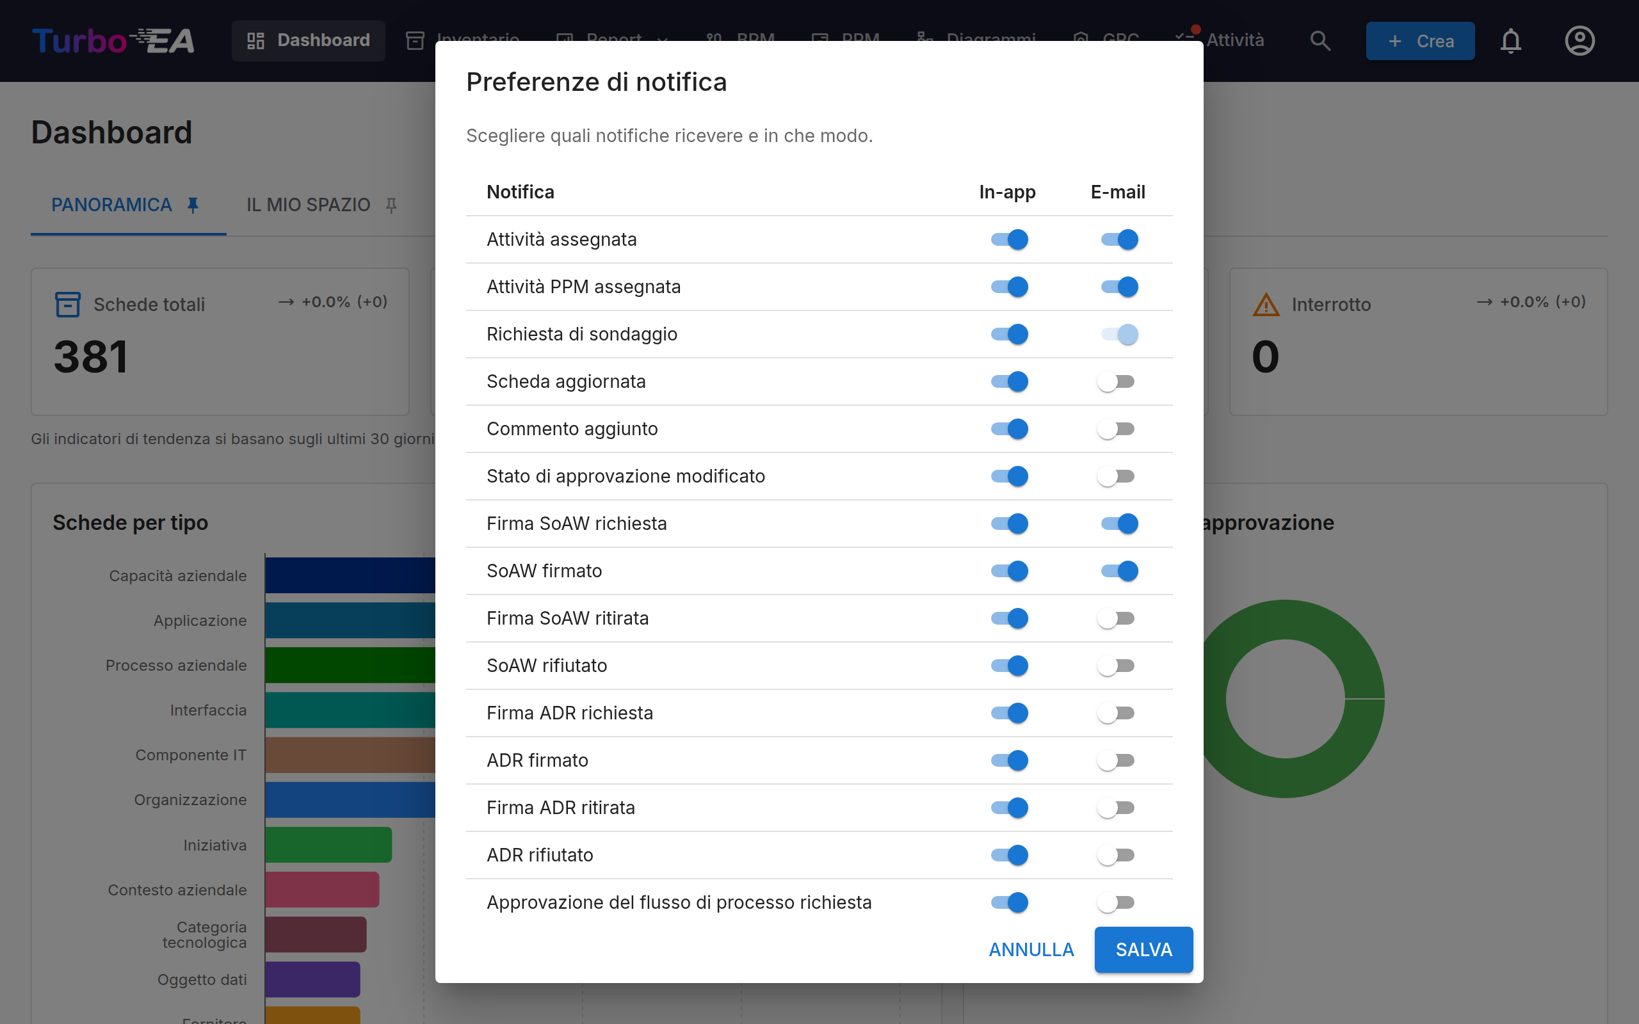Image resolution: width=1639 pixels, height=1024 pixels.
Task: Toggle E-mail for Attività assegnata
Action: point(1119,239)
